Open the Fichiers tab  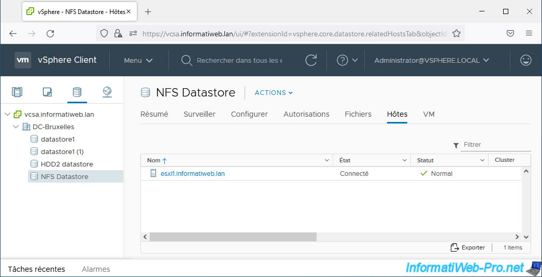358,114
